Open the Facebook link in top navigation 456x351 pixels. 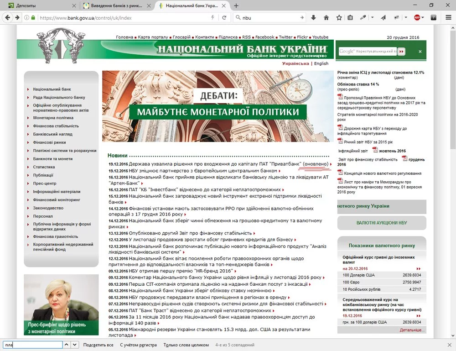coord(264,37)
